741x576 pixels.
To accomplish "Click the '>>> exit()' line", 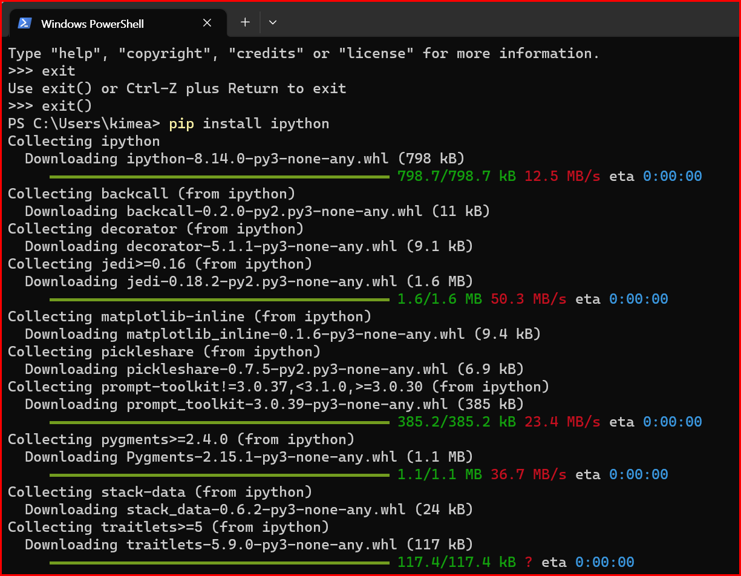I will click(x=50, y=106).
